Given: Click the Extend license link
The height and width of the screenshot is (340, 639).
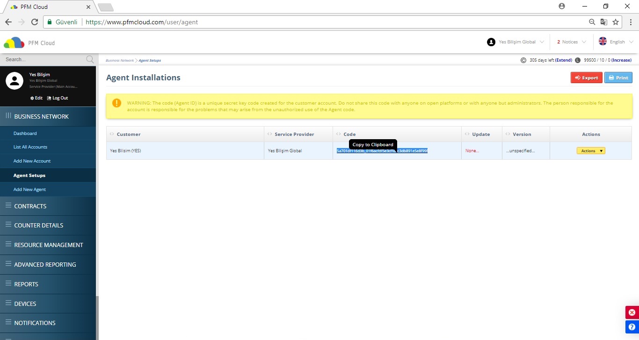Looking at the screenshot, I should [564, 60].
